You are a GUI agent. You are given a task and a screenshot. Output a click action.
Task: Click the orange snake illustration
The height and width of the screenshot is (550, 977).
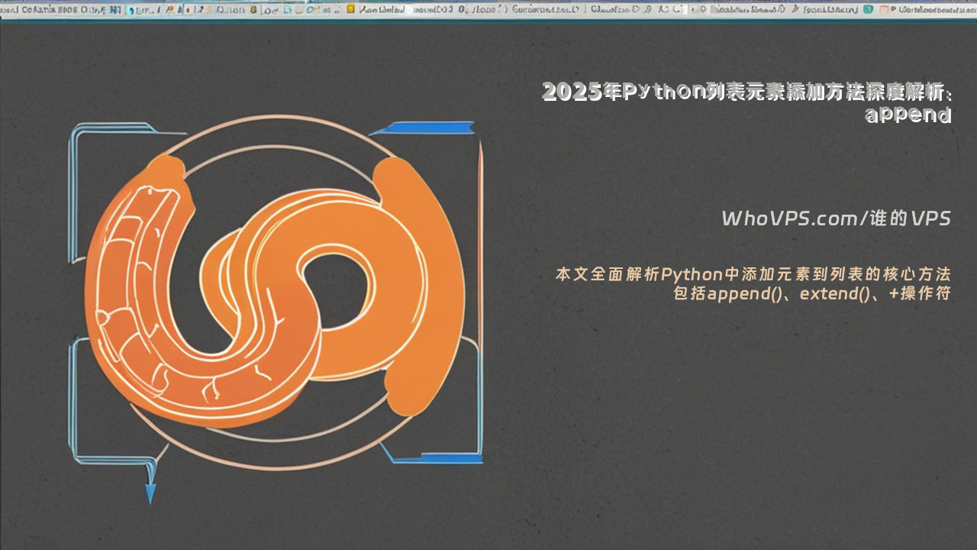pyautogui.click(x=275, y=290)
